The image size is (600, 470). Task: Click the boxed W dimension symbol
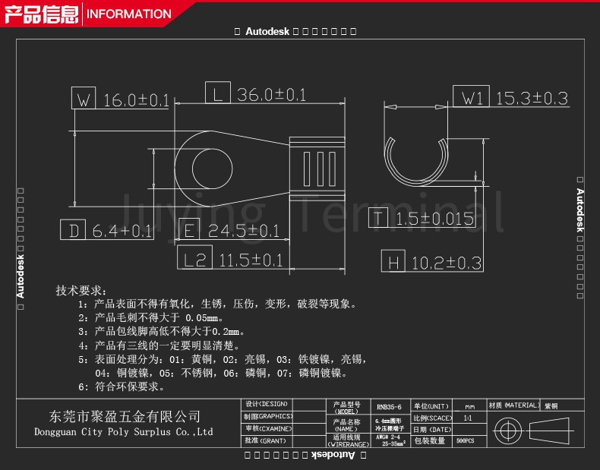pos(84,99)
